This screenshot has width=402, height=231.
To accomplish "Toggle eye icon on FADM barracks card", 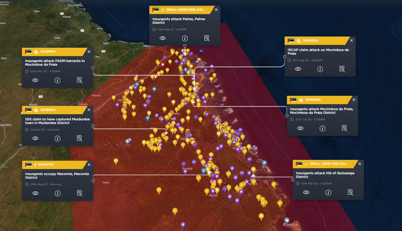I will [x=35, y=80].
